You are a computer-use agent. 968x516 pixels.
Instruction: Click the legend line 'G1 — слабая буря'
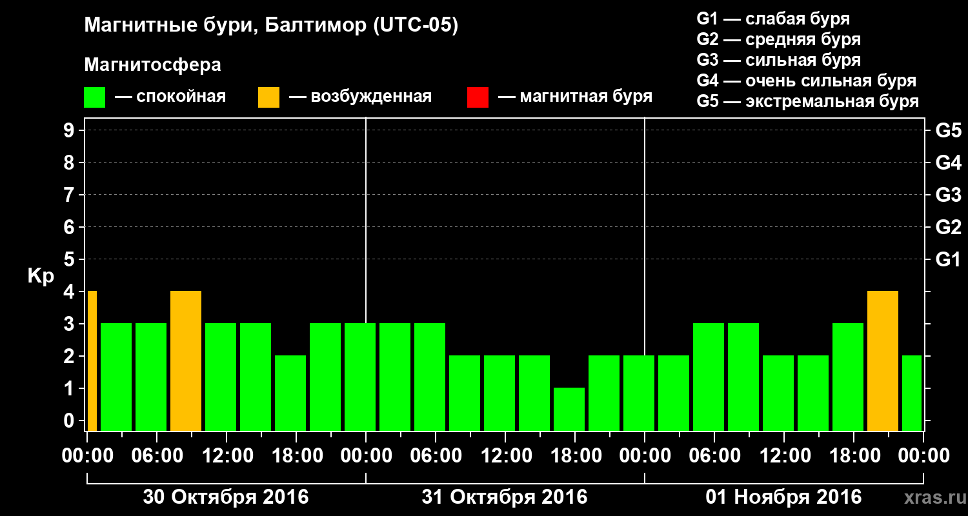click(x=773, y=18)
